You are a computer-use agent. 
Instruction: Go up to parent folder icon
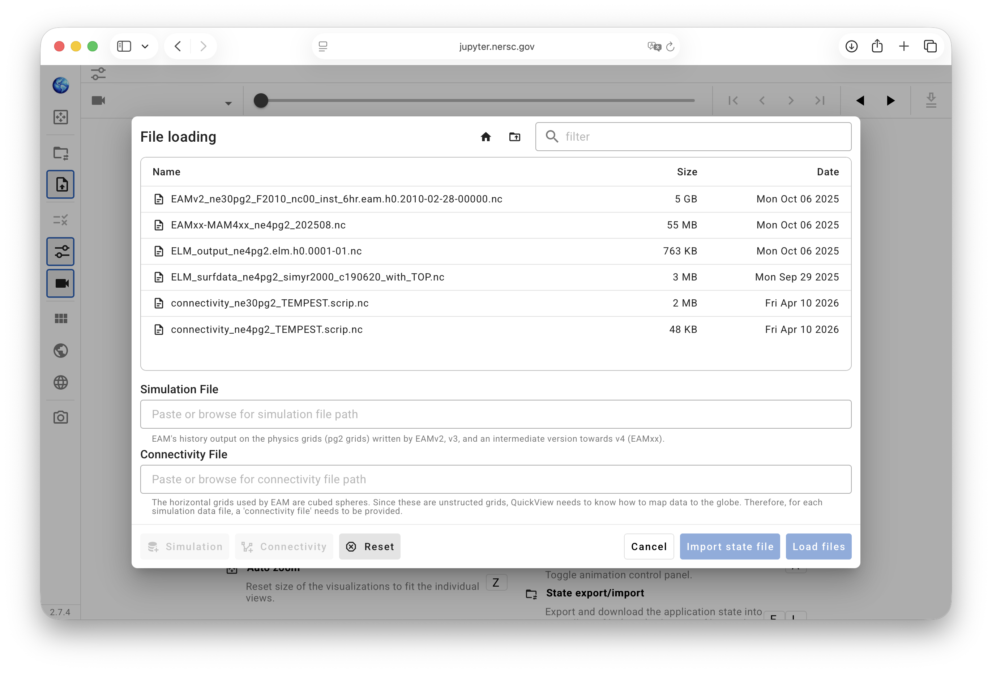(x=515, y=137)
